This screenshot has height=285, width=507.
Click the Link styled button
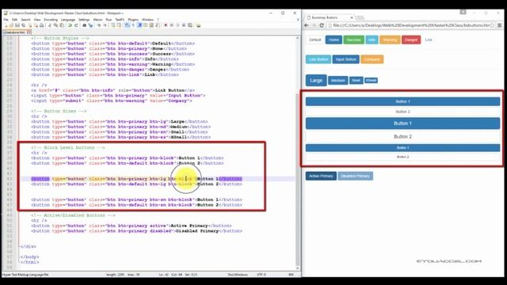(429, 40)
